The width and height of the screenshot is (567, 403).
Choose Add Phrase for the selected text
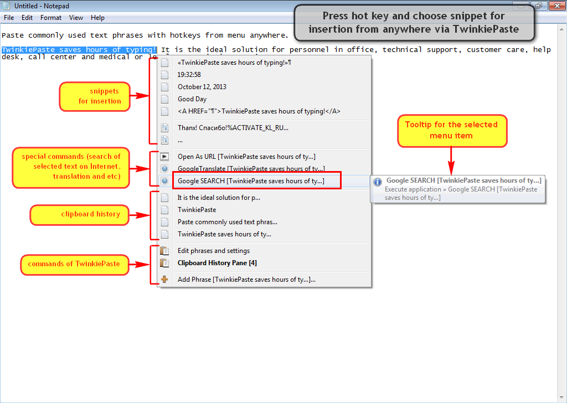[265, 280]
